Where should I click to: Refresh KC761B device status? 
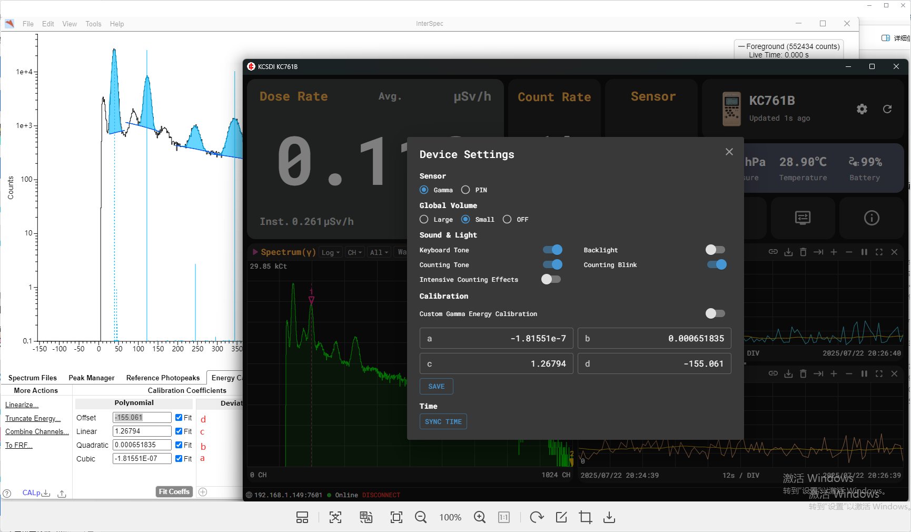tap(887, 109)
